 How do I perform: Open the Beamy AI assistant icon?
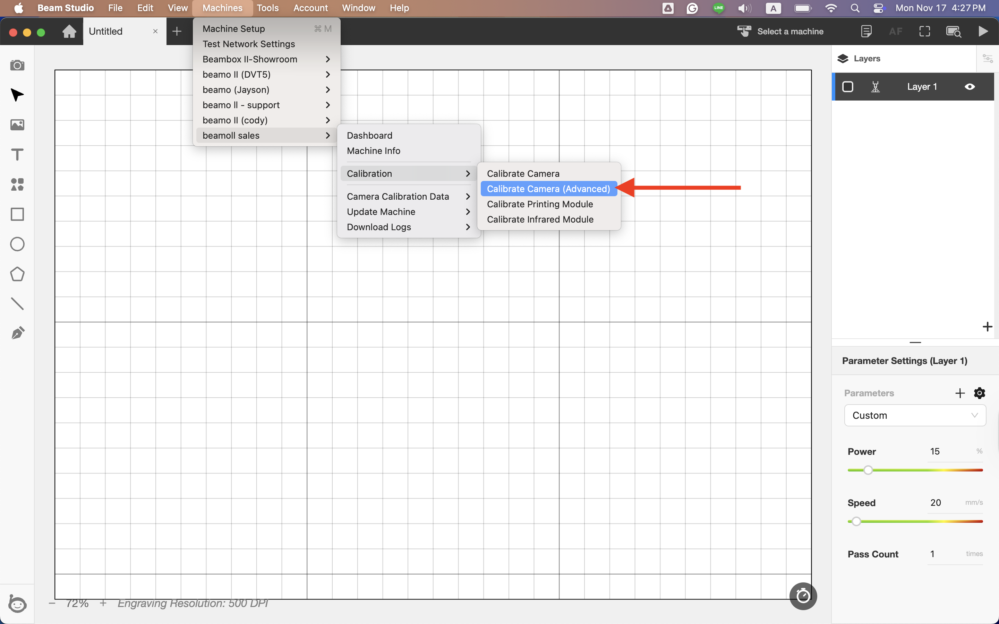click(x=17, y=603)
